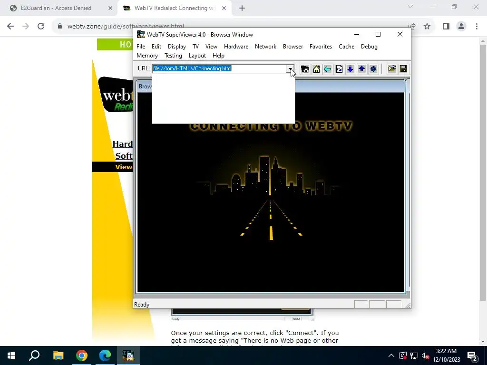Go back in Chrome

point(10,27)
